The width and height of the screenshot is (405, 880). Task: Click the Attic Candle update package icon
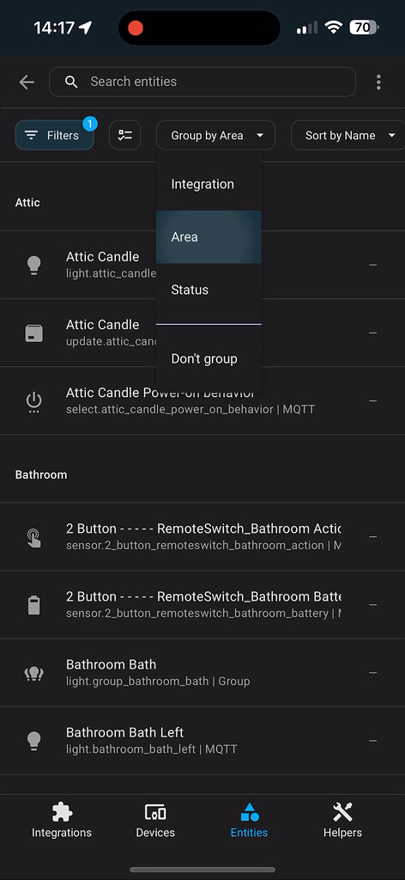click(34, 333)
